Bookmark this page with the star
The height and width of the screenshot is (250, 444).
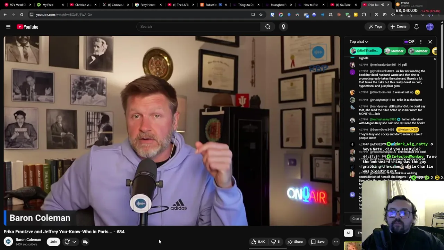point(261,15)
